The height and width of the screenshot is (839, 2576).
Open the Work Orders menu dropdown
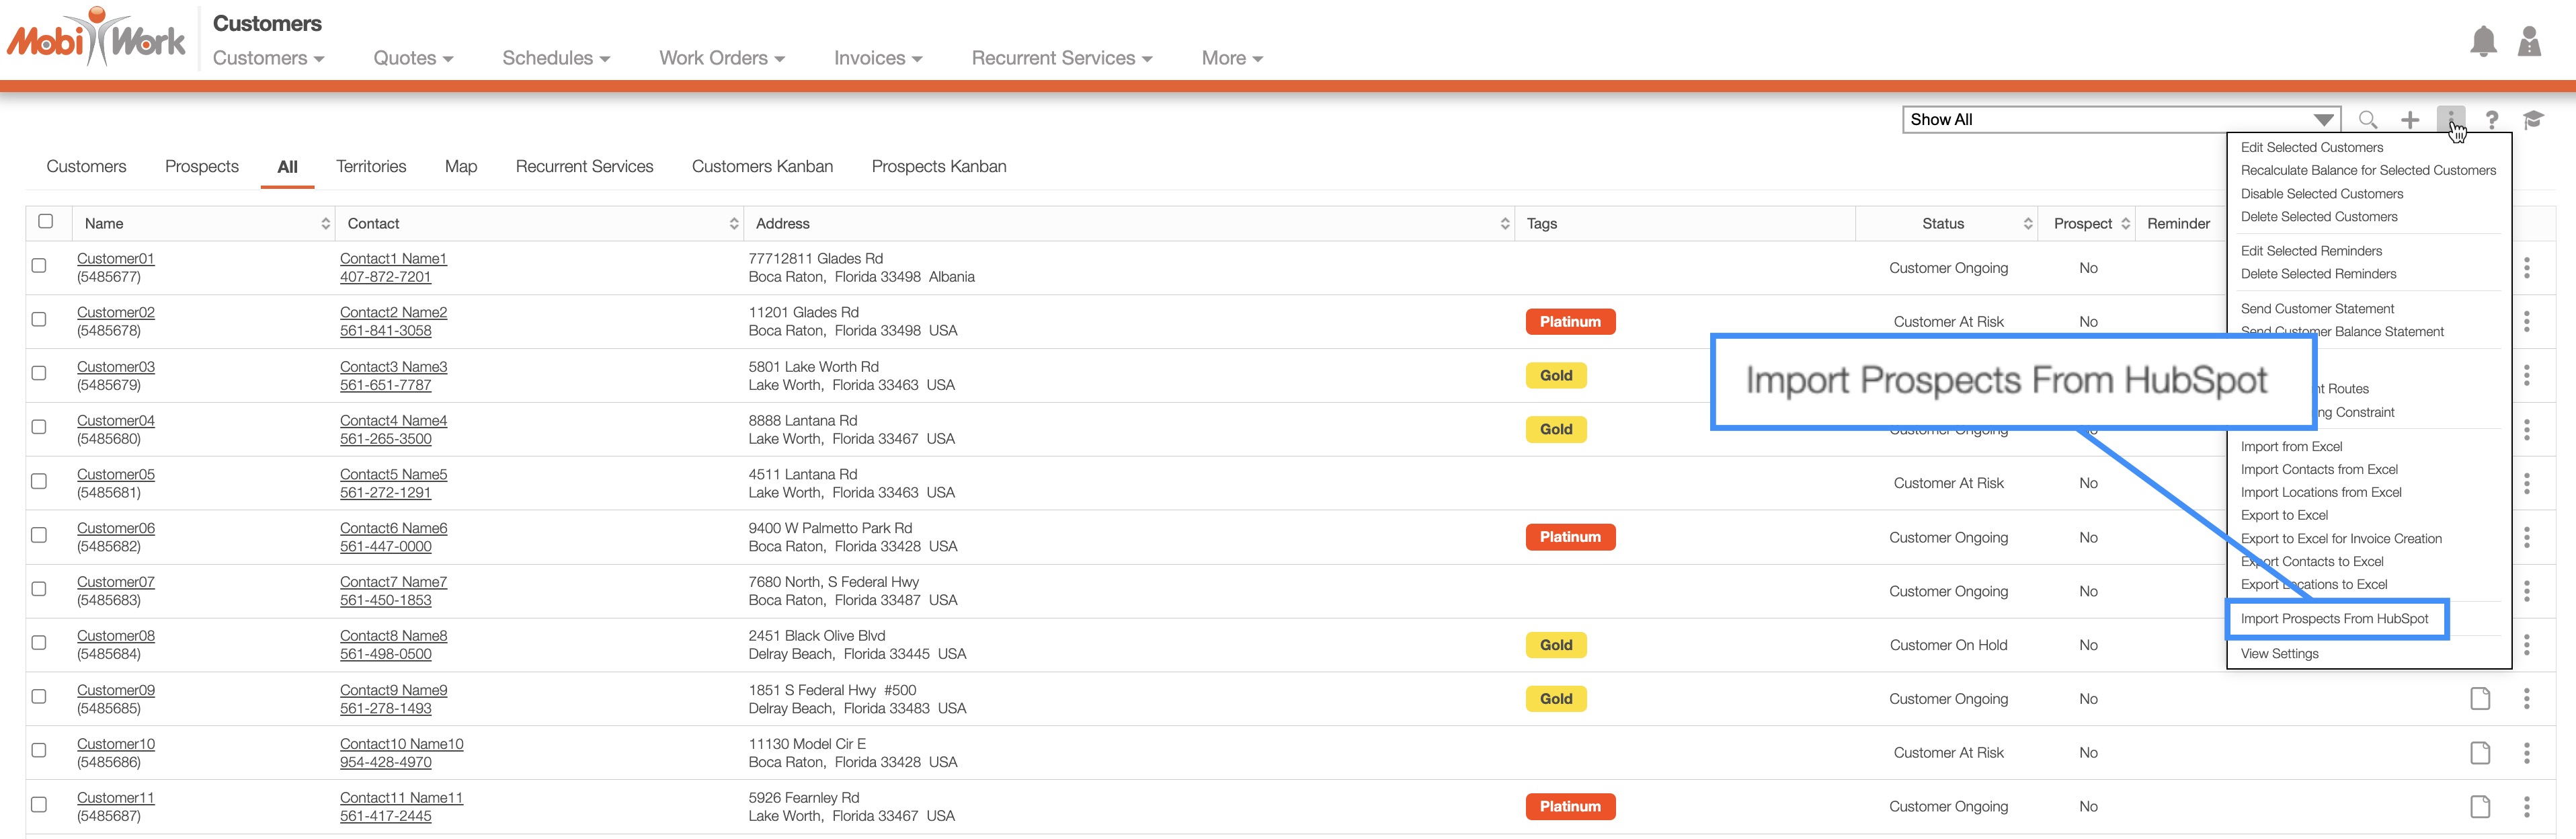pos(721,58)
